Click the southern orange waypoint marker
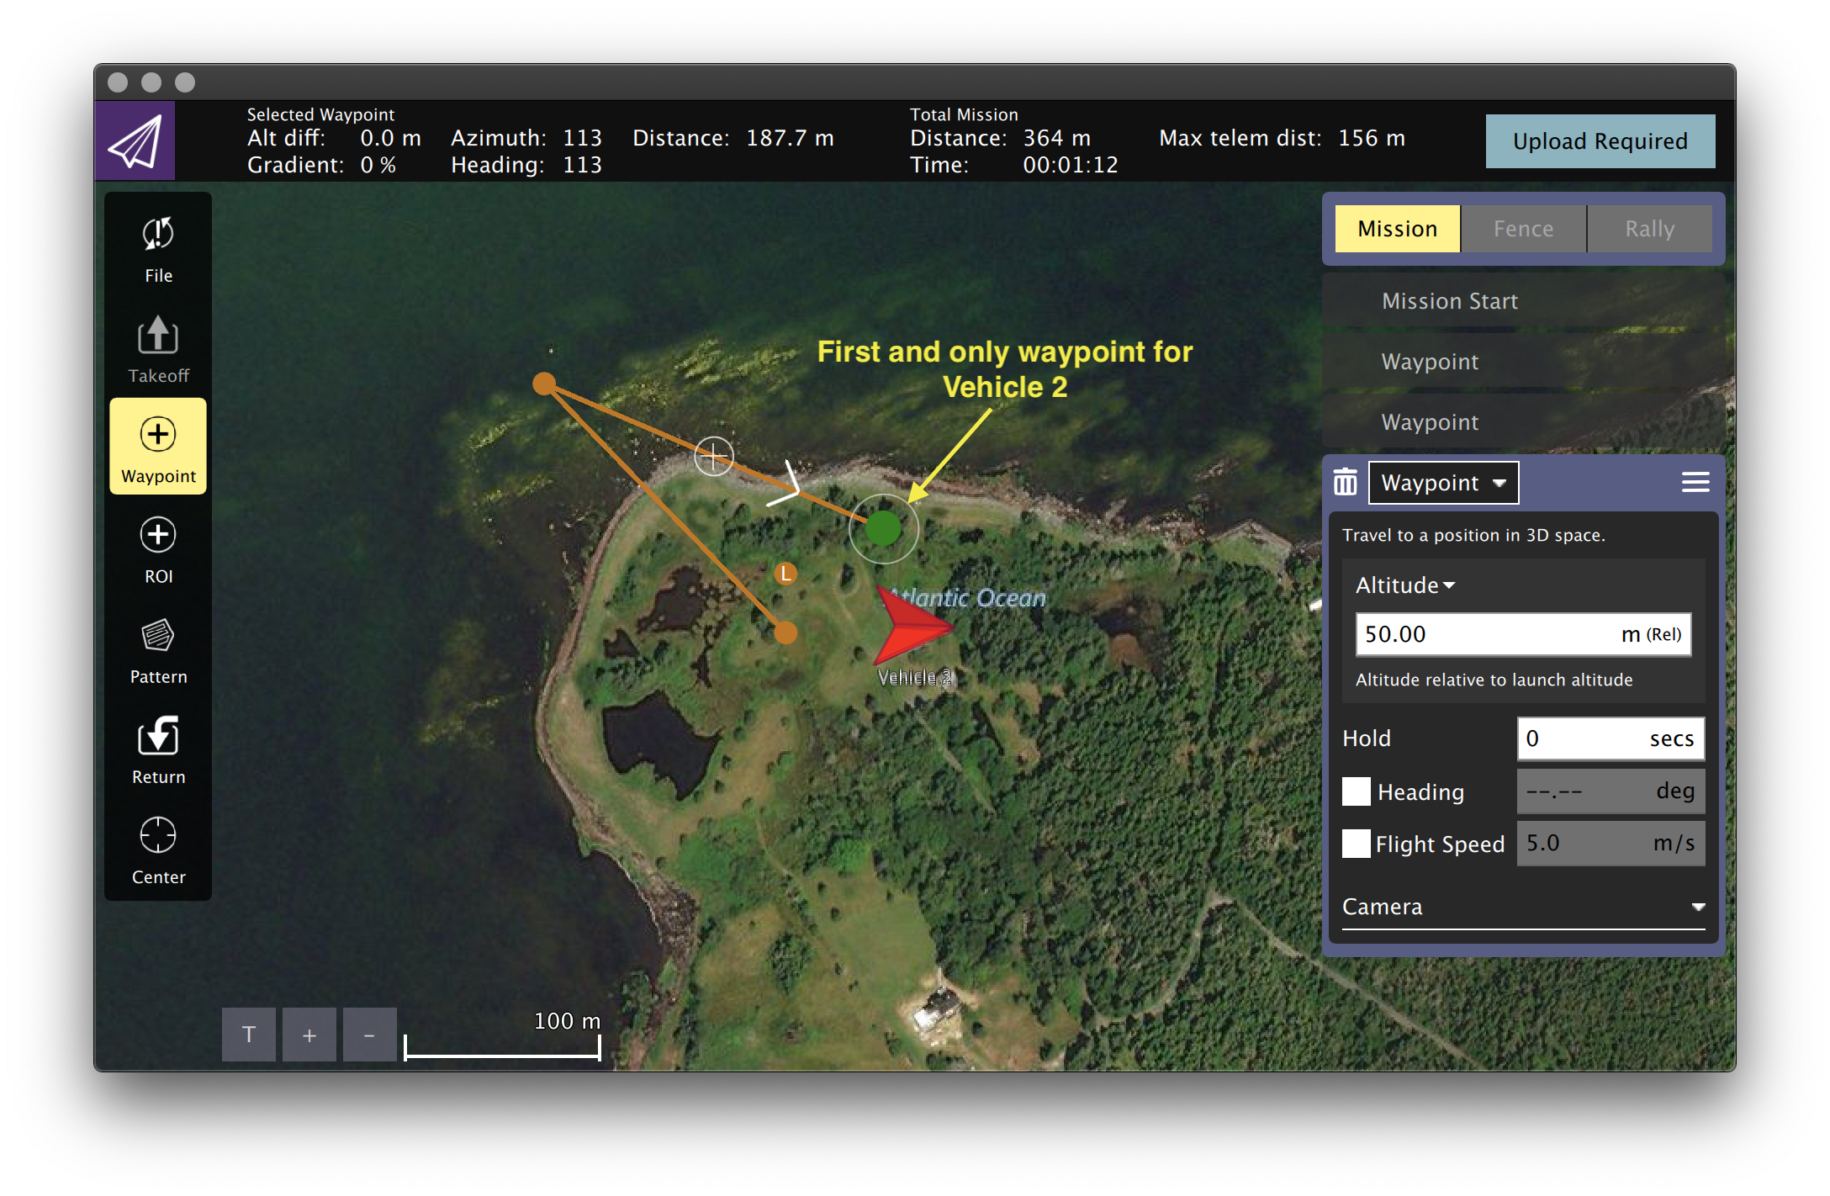This screenshot has width=1830, height=1196. point(785,632)
